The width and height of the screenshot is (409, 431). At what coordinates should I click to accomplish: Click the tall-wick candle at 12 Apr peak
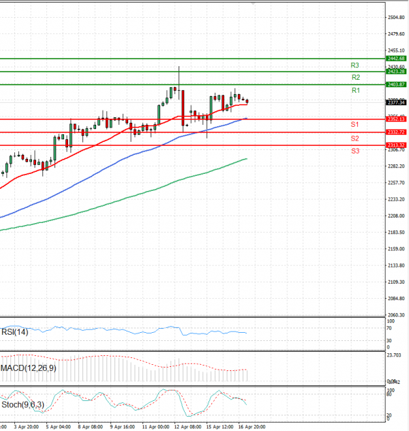tap(179, 83)
